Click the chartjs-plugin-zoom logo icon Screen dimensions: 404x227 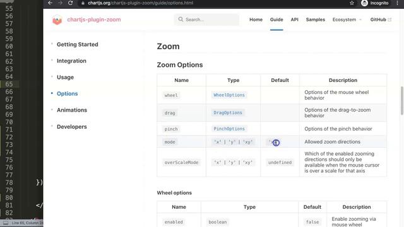[57, 20]
